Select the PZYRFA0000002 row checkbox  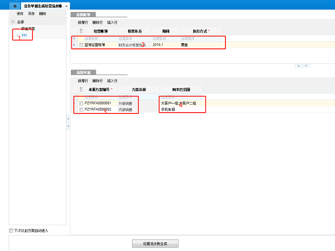pos(81,109)
